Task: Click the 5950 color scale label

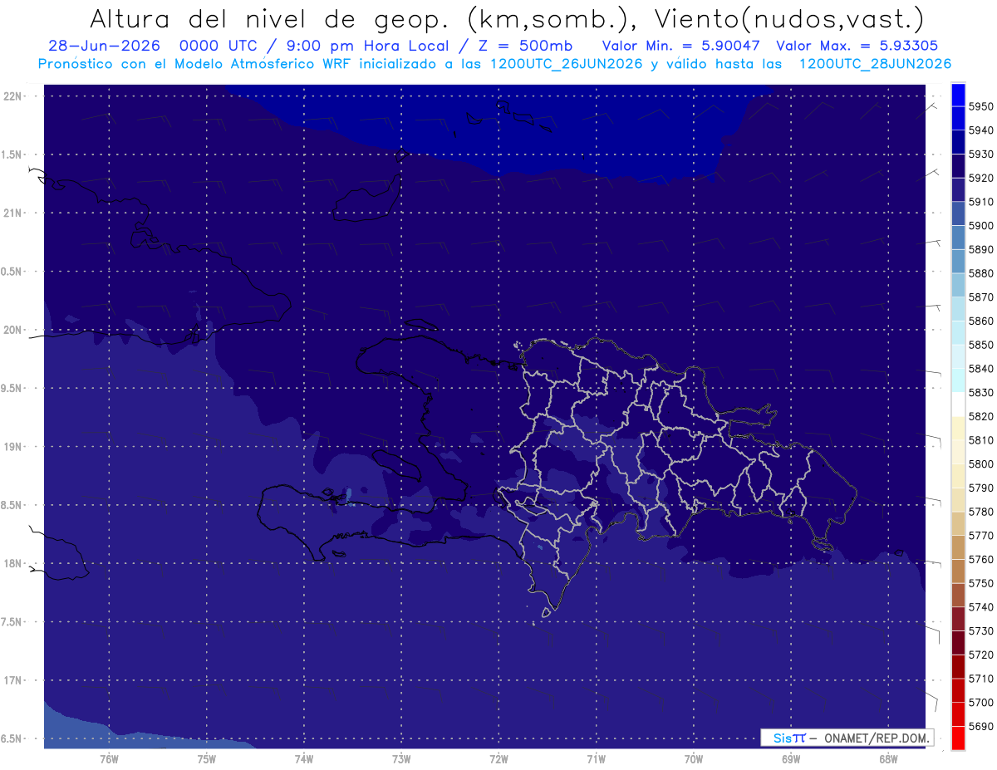Action: pyautogui.click(x=982, y=106)
